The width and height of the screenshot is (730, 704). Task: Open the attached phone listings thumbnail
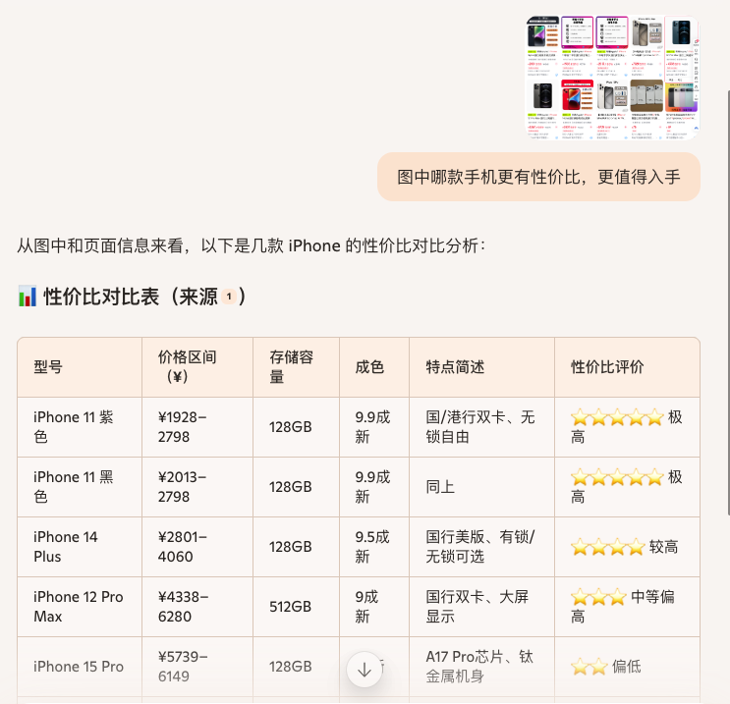[612, 78]
